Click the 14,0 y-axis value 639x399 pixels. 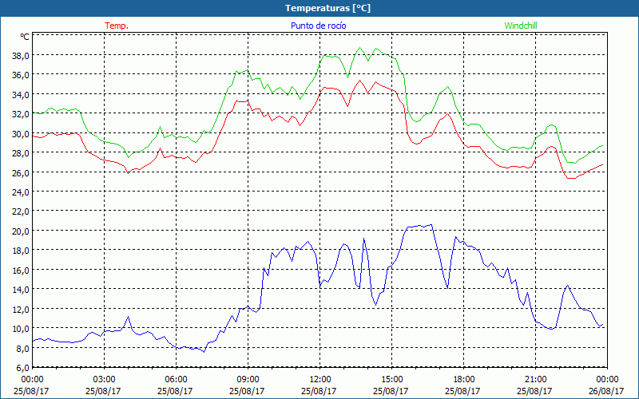[21, 290]
